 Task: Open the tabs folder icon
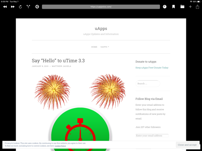click(x=182, y=7)
